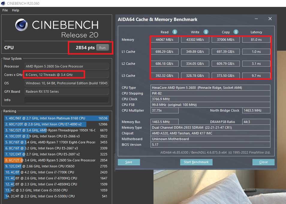Click the BIOS Version value 5.17
The image size is (286, 204).
[x=210, y=145]
